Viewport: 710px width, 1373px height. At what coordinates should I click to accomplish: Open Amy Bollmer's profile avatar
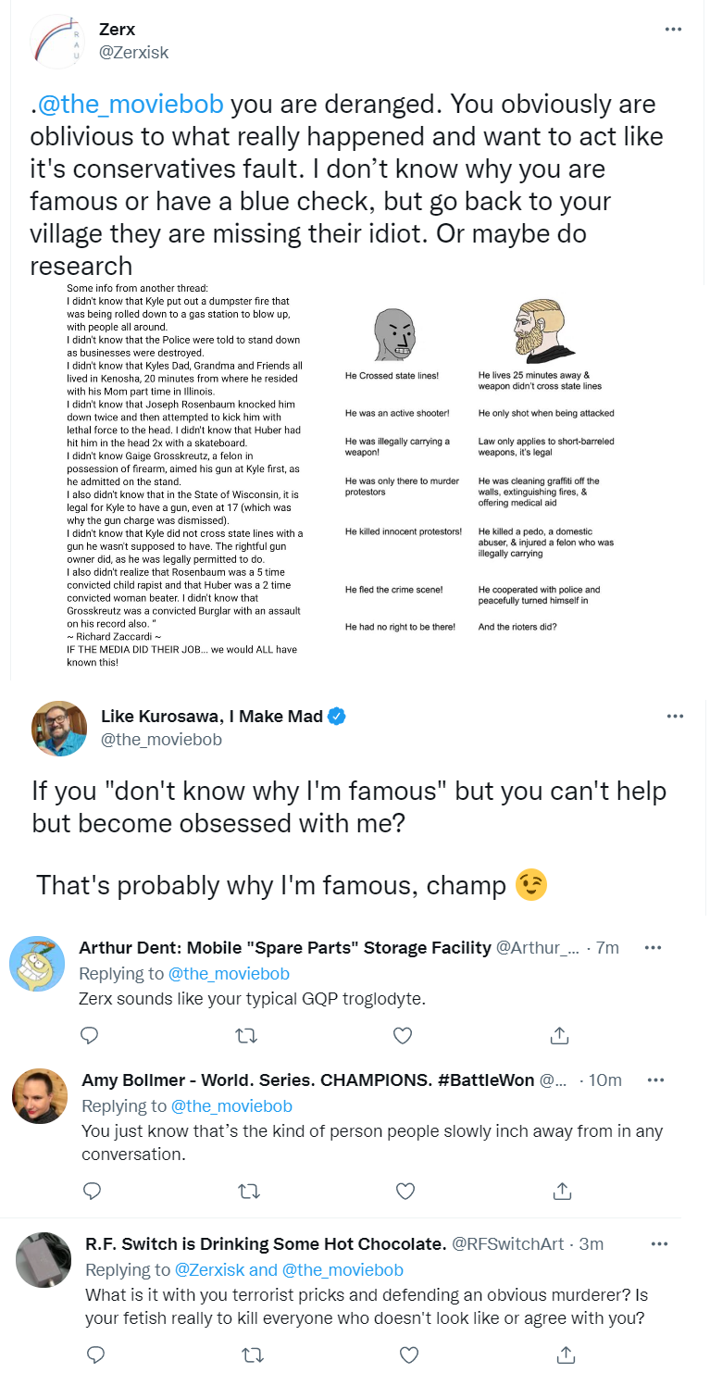(40, 1096)
